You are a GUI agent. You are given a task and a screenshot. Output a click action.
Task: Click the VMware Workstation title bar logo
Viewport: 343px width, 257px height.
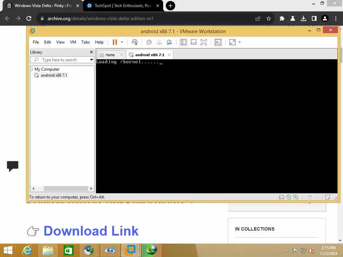tap(32, 31)
